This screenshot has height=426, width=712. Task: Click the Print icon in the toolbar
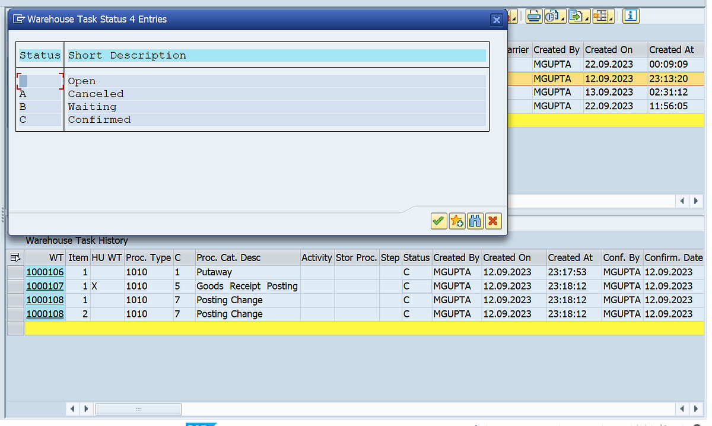click(533, 16)
